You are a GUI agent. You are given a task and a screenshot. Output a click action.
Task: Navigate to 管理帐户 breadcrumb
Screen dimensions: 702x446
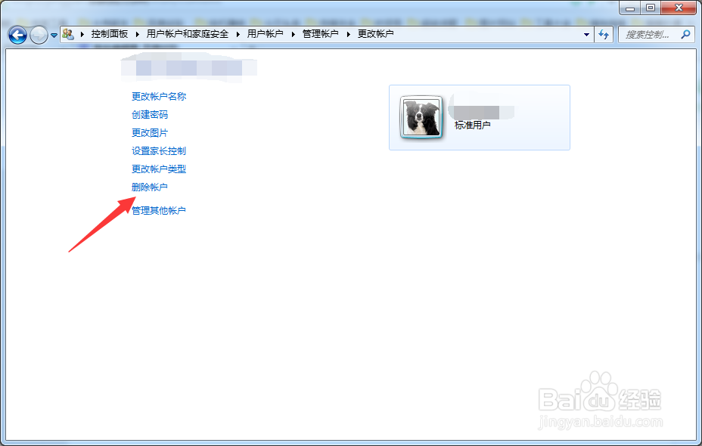(321, 34)
